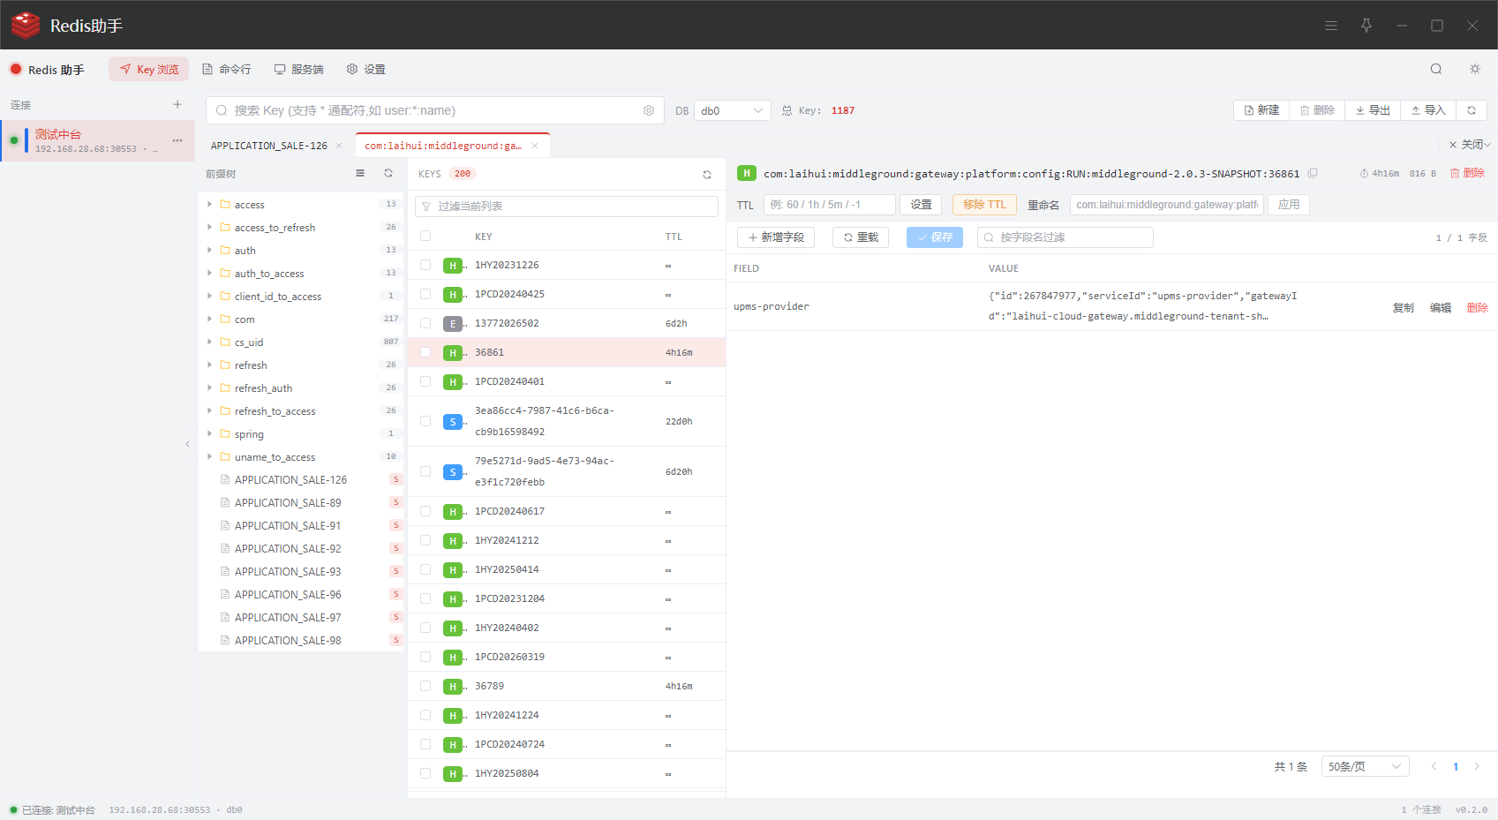Open the db0 database dropdown

(733, 110)
